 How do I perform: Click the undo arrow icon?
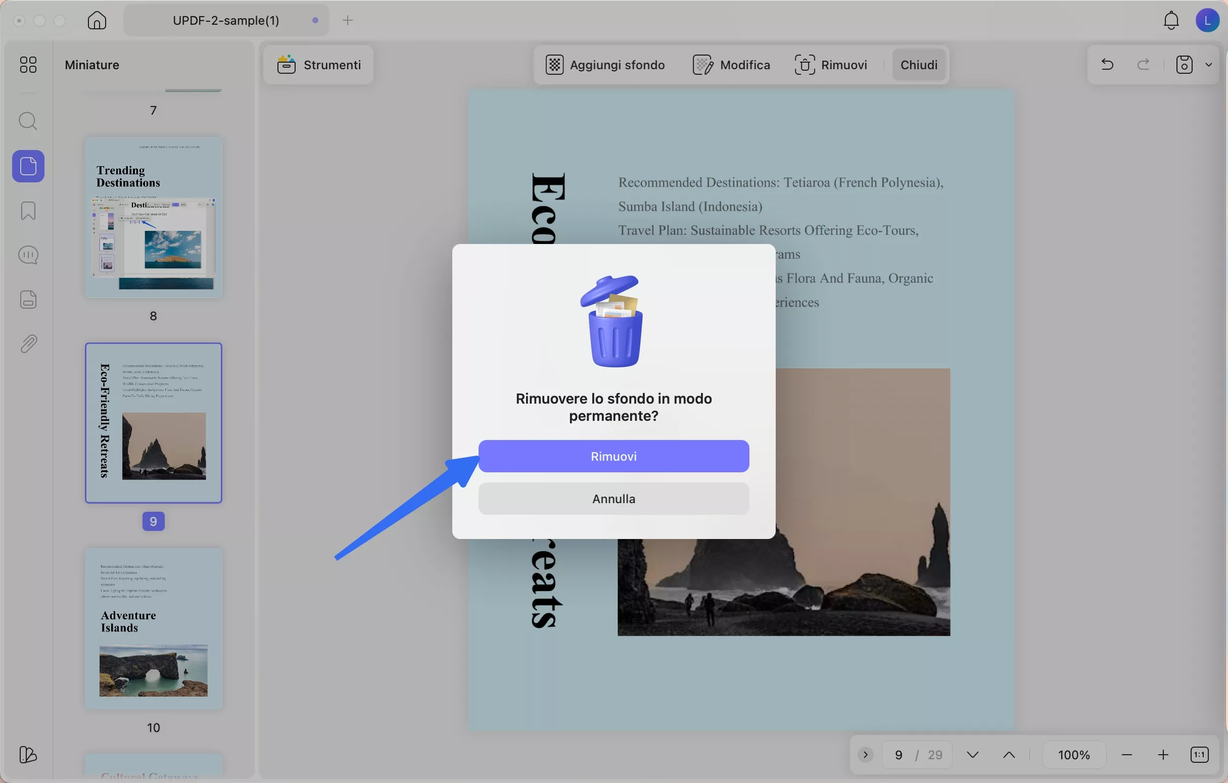1107,65
